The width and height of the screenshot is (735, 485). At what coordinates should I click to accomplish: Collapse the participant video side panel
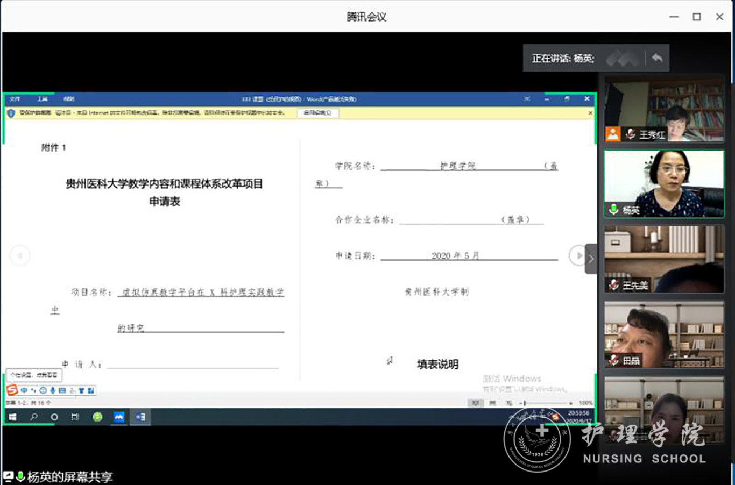pos(591,259)
